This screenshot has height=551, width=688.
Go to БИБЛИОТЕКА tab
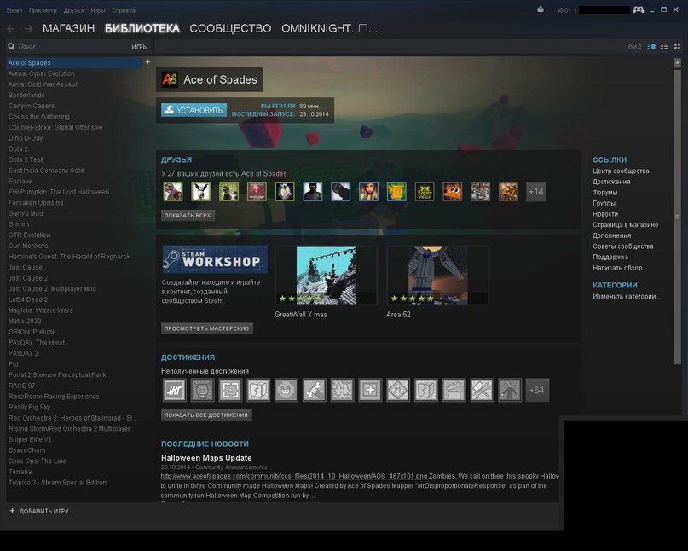pos(142,28)
